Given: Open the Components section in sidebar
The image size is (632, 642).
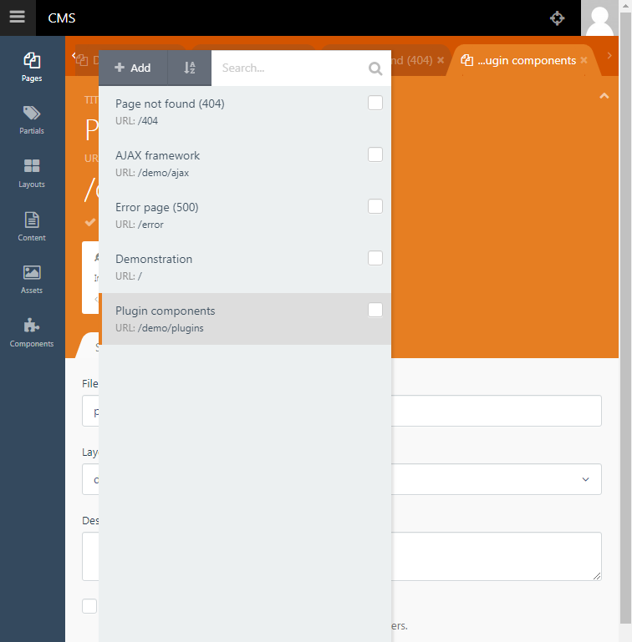Looking at the screenshot, I should pyautogui.click(x=32, y=332).
